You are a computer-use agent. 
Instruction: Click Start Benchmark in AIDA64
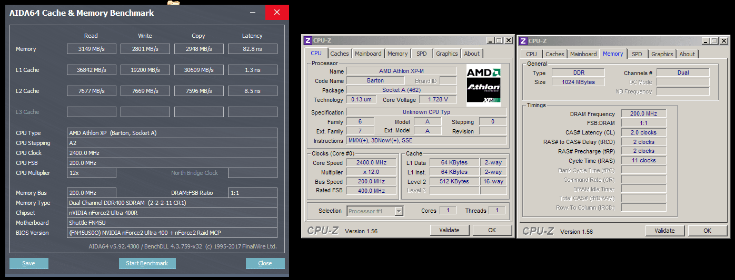[x=147, y=263]
